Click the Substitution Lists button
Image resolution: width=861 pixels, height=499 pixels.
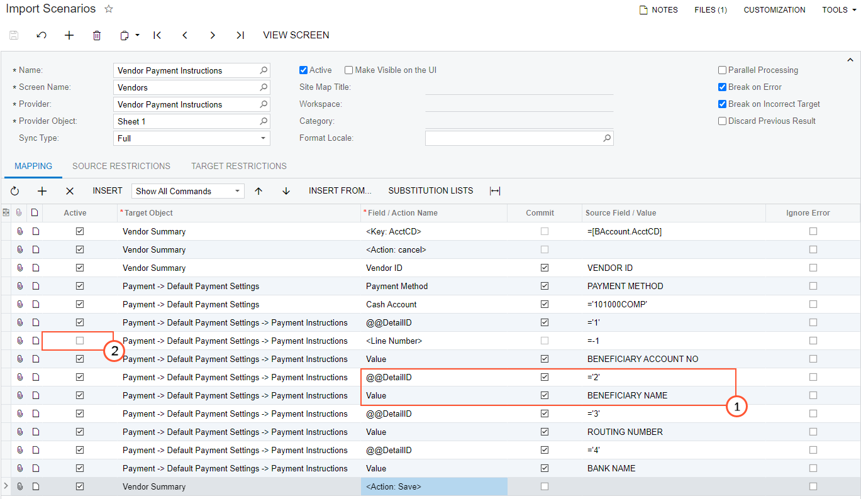point(431,190)
